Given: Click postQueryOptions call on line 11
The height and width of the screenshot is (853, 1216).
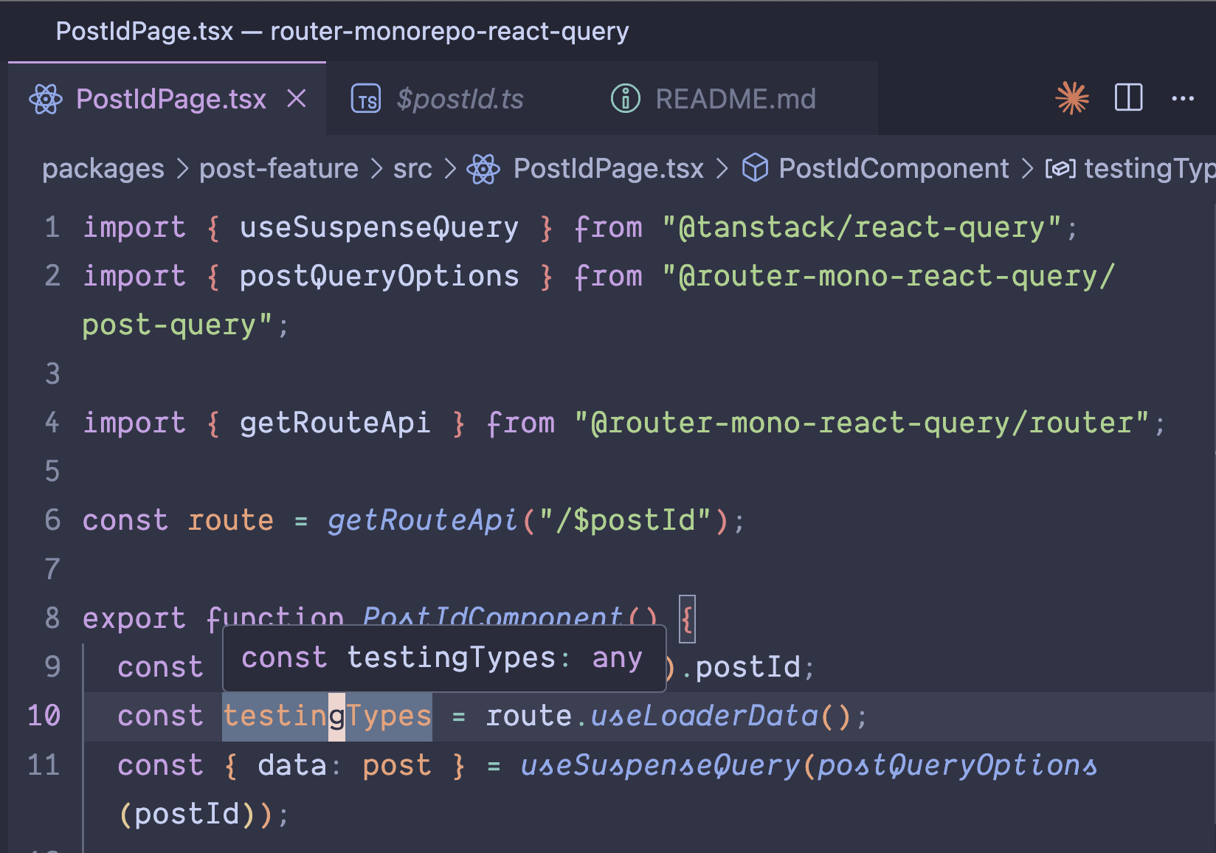Looking at the screenshot, I should (957, 765).
